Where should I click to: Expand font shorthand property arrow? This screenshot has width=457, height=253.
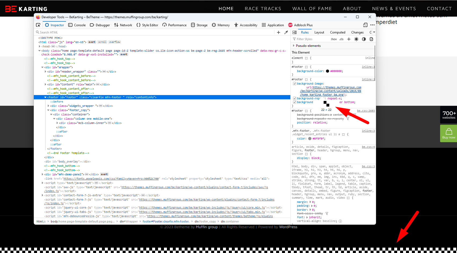pos(307,217)
